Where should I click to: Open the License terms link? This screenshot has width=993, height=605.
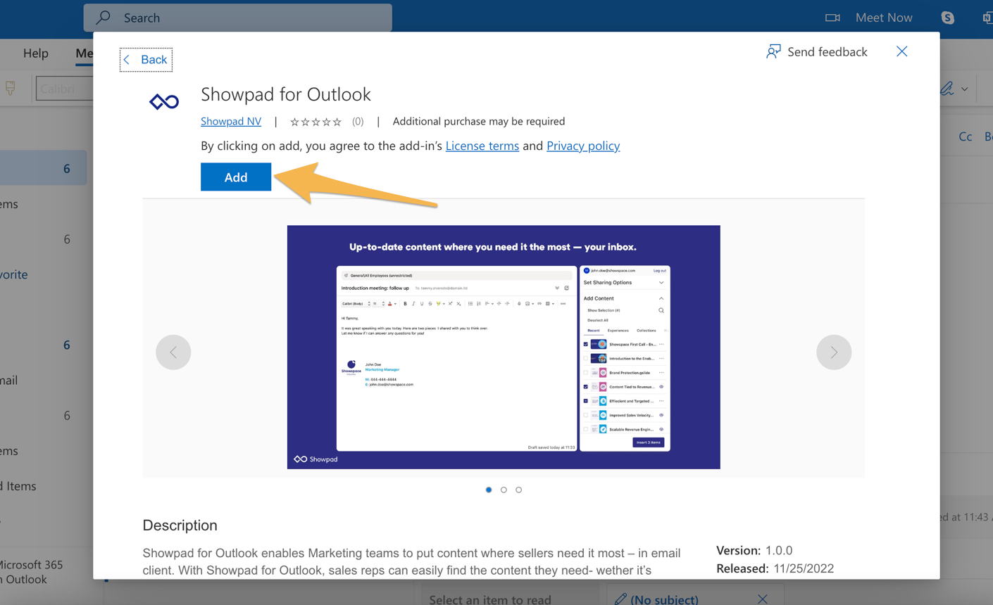[482, 146]
